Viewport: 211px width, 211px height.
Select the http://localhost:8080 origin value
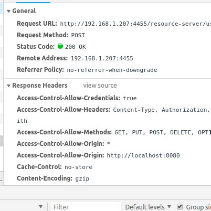[x=143, y=155]
